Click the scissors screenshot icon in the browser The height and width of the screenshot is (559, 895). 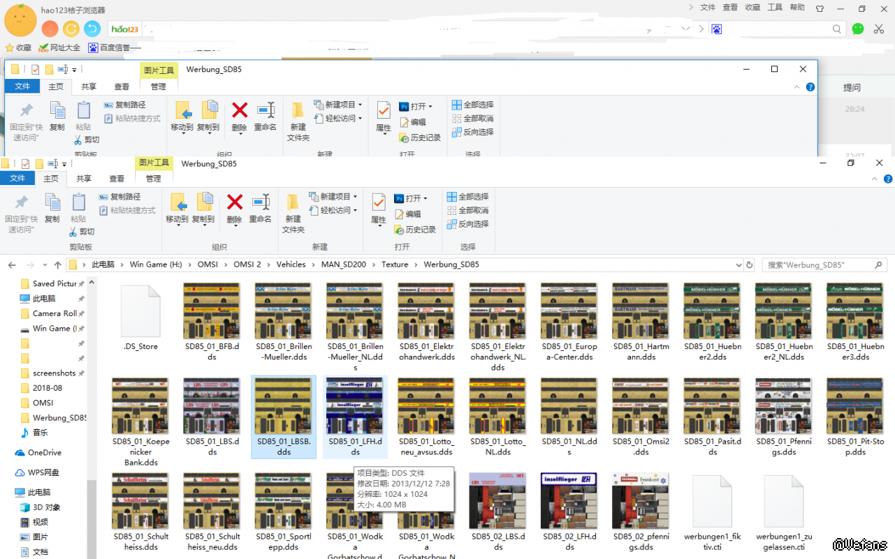(879, 29)
